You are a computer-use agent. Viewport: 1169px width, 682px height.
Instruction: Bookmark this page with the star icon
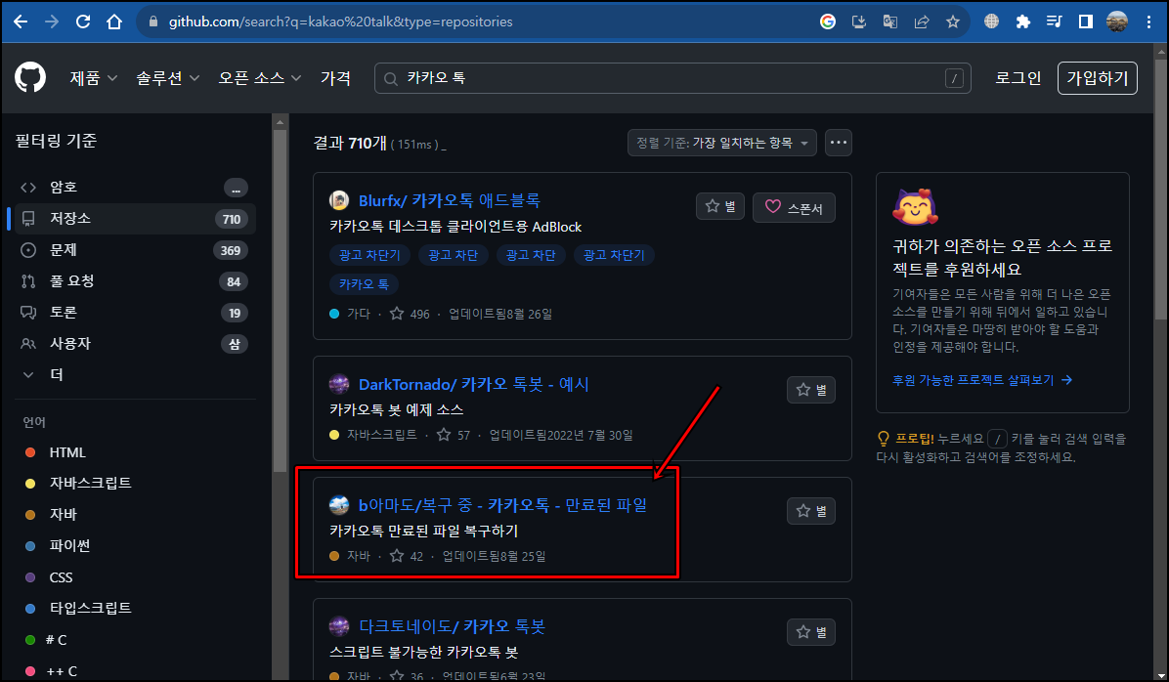[953, 21]
